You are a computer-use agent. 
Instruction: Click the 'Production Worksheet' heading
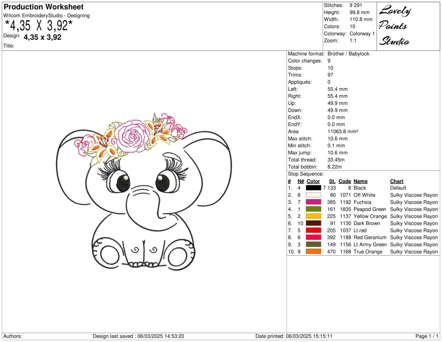pyautogui.click(x=43, y=7)
